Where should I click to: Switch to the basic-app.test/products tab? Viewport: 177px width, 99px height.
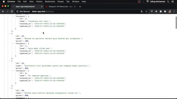[27, 7]
